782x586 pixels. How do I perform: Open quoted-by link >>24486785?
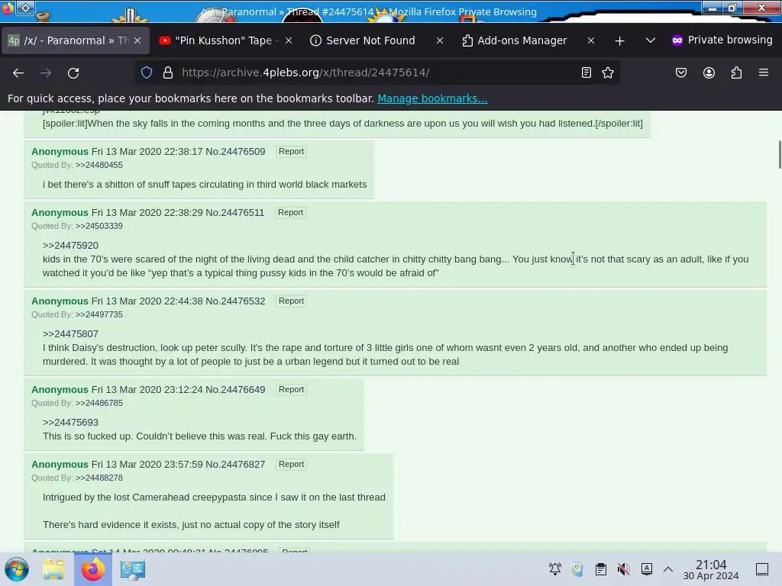[x=99, y=403]
